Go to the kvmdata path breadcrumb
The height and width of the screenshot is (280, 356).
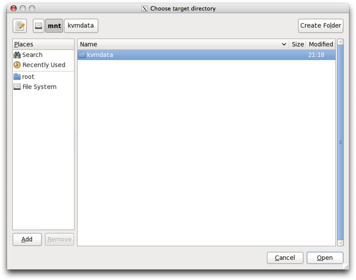pos(81,26)
